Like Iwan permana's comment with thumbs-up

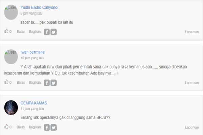pos(6,82)
